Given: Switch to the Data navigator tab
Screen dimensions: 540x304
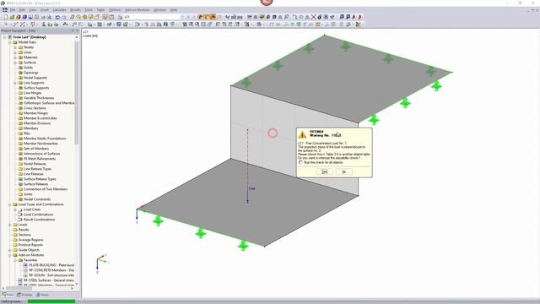Looking at the screenshot, I should coord(8,295).
